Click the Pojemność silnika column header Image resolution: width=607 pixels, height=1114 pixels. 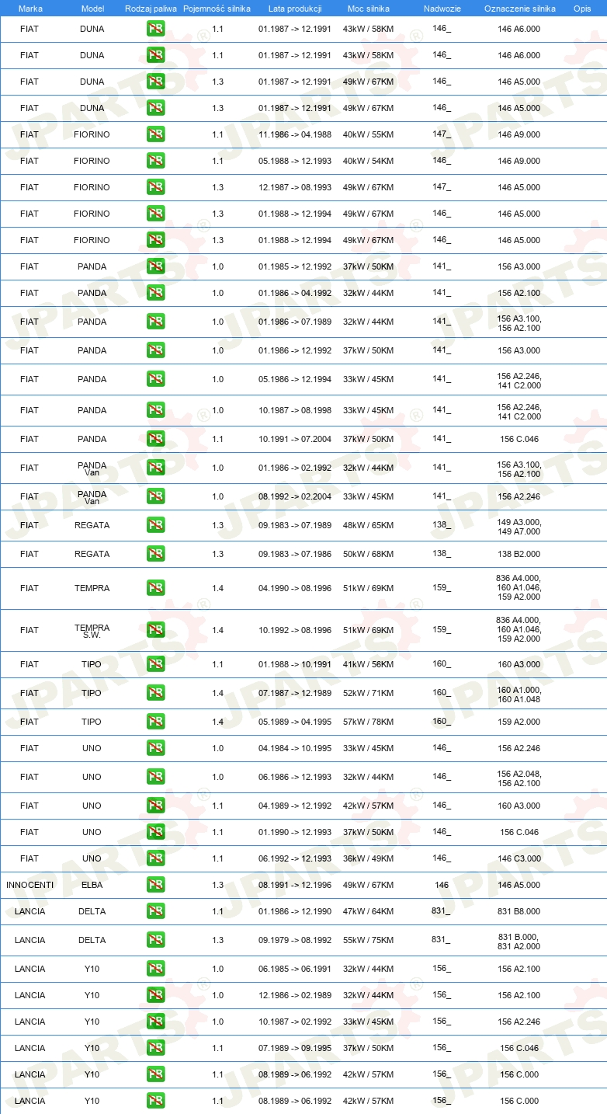coord(217,9)
